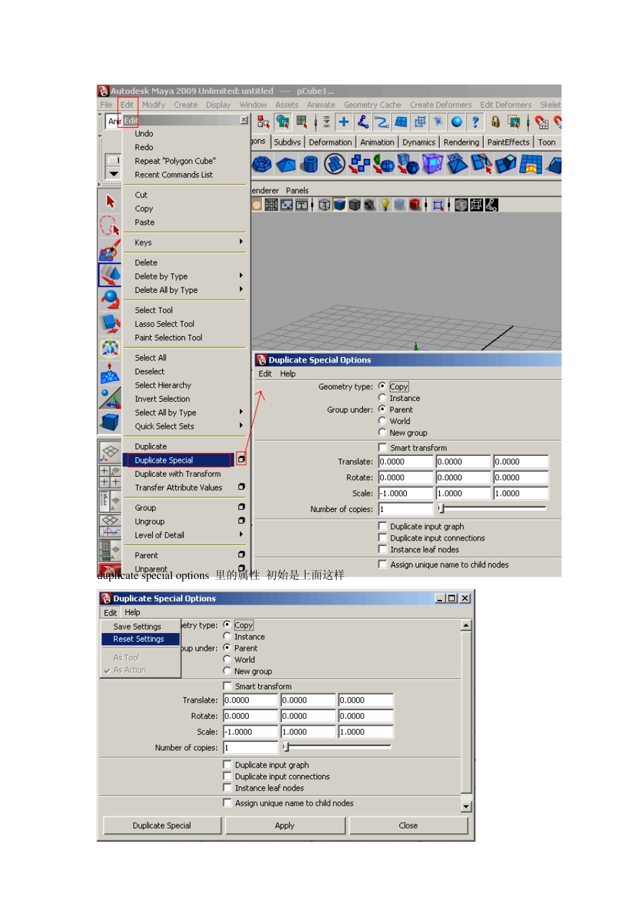The width and height of the screenshot is (642, 909).
Task: Open the Group option box
Action: (241, 507)
